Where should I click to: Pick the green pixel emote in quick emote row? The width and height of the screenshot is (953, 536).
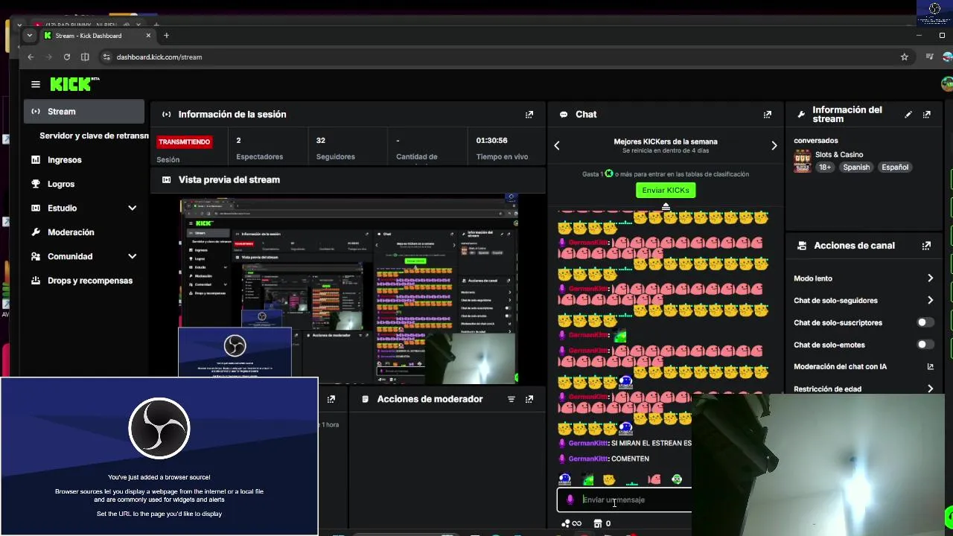(x=588, y=479)
